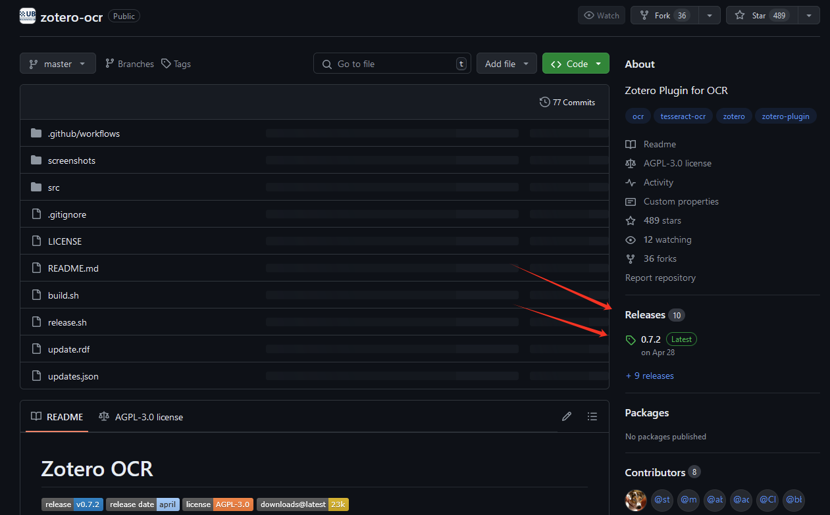The height and width of the screenshot is (515, 830).
Task: Switch to the AGPL-3.0 license tab
Action: coord(141,417)
